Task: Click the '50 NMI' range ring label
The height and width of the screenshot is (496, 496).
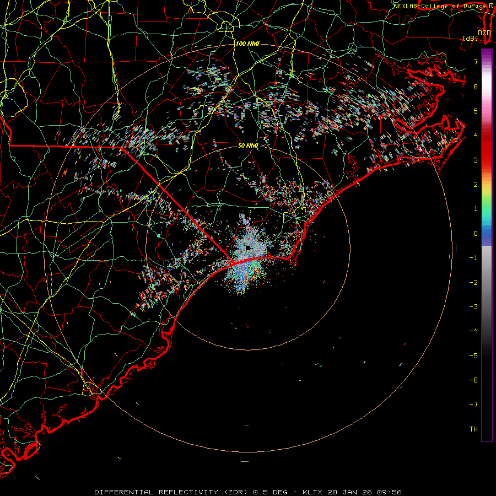Action: pyautogui.click(x=248, y=145)
